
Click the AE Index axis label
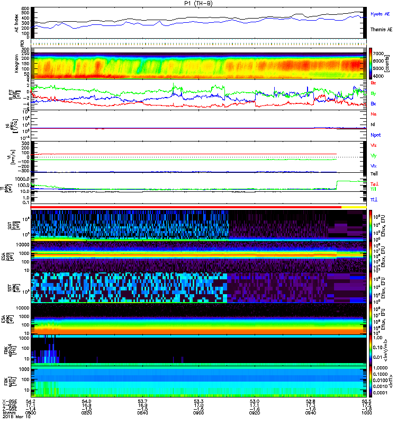pos(17,23)
